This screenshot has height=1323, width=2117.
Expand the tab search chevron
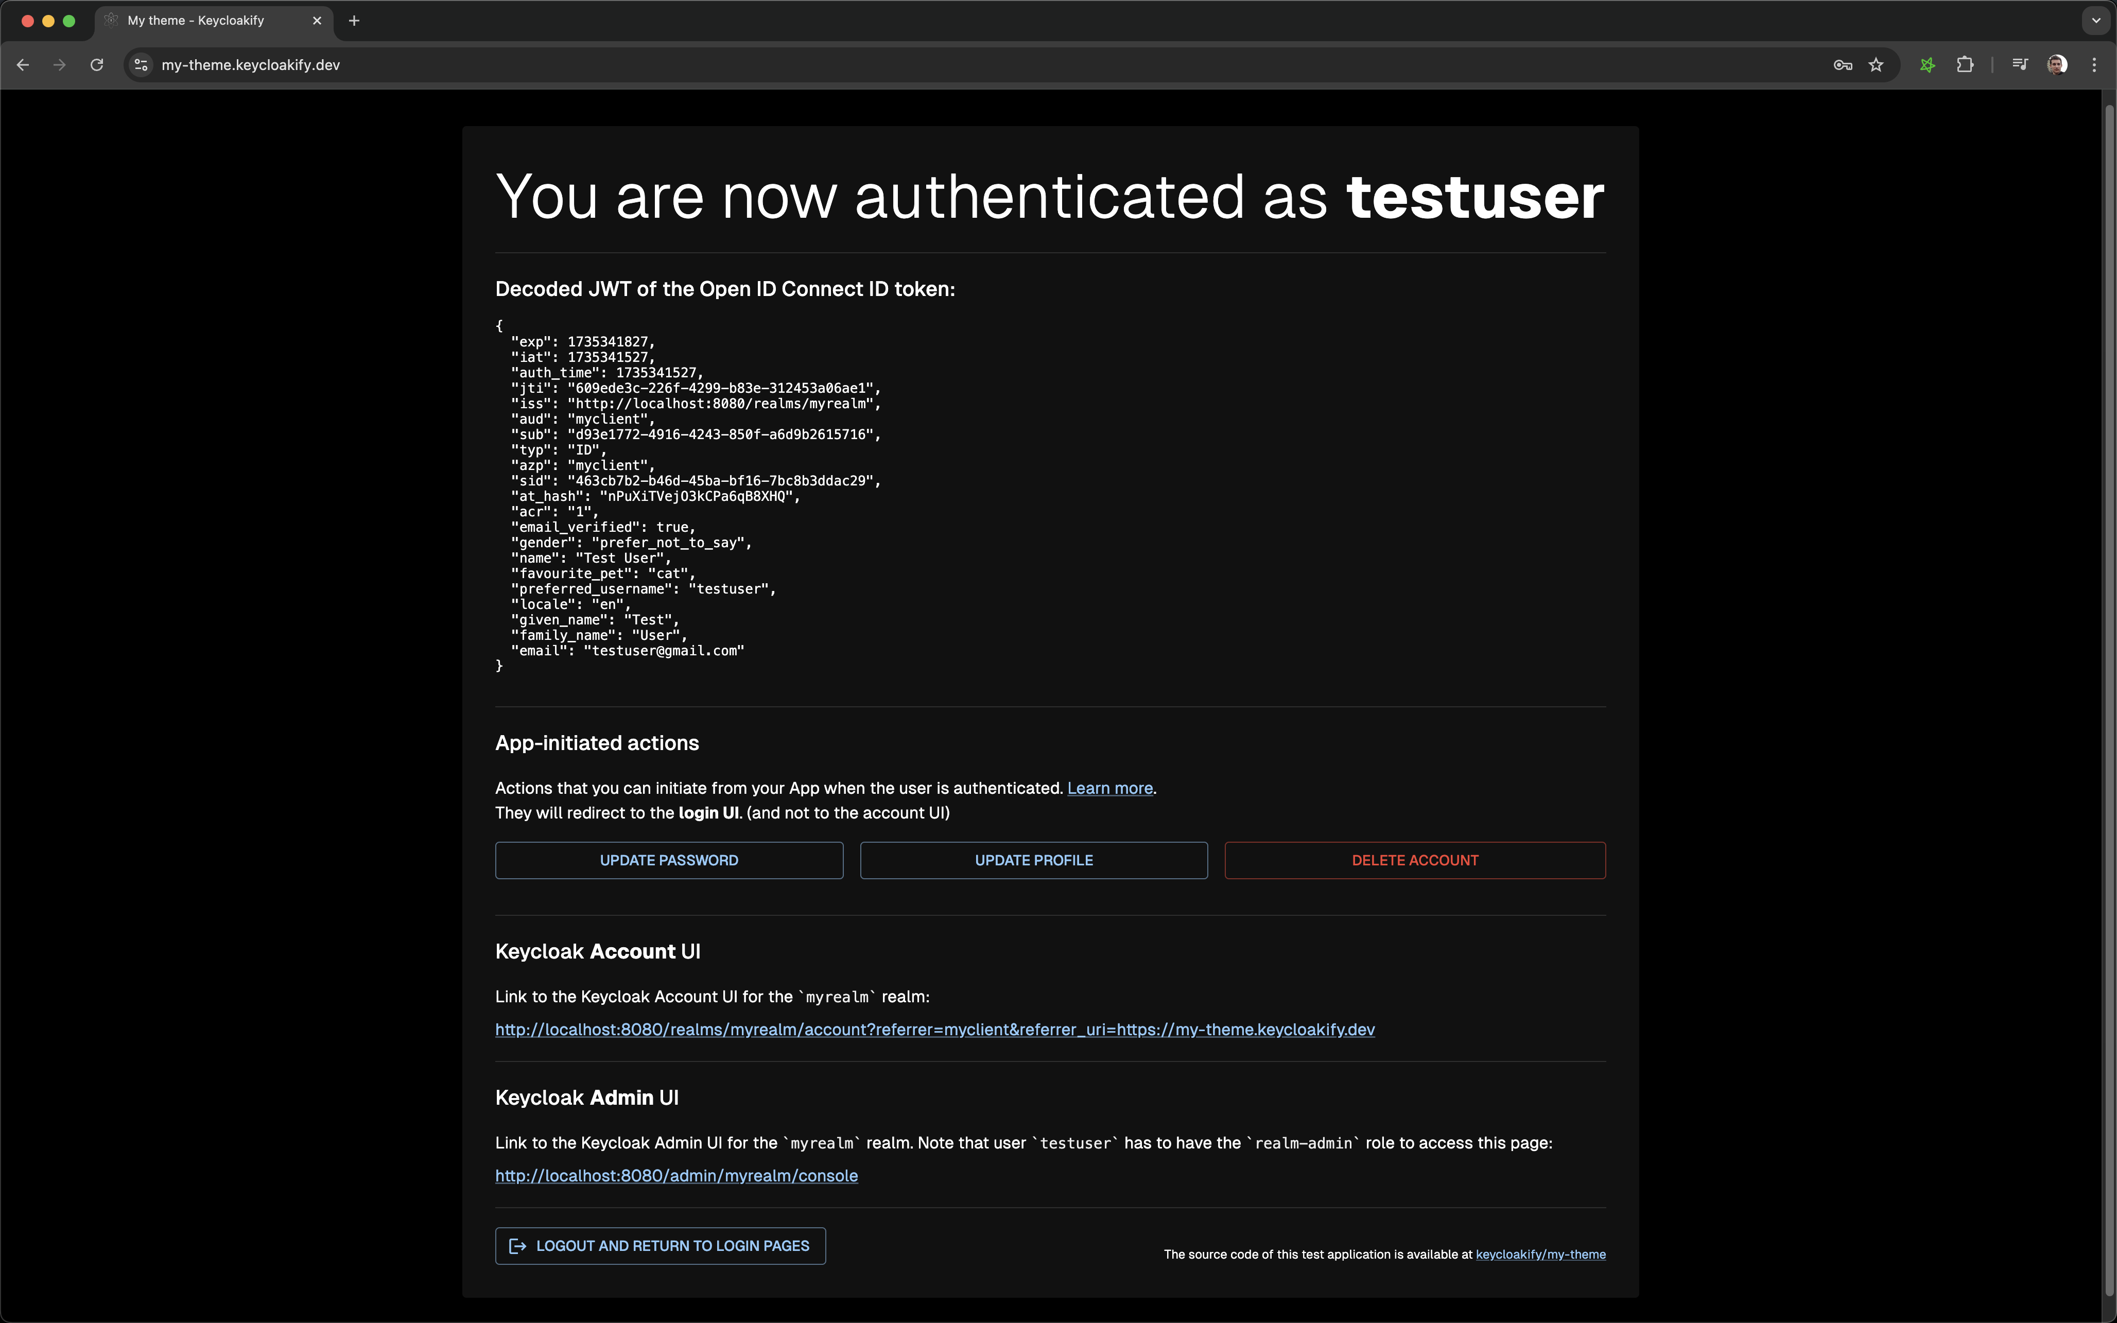pos(2096,20)
